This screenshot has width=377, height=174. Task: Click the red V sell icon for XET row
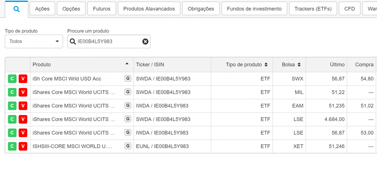pos(23,146)
